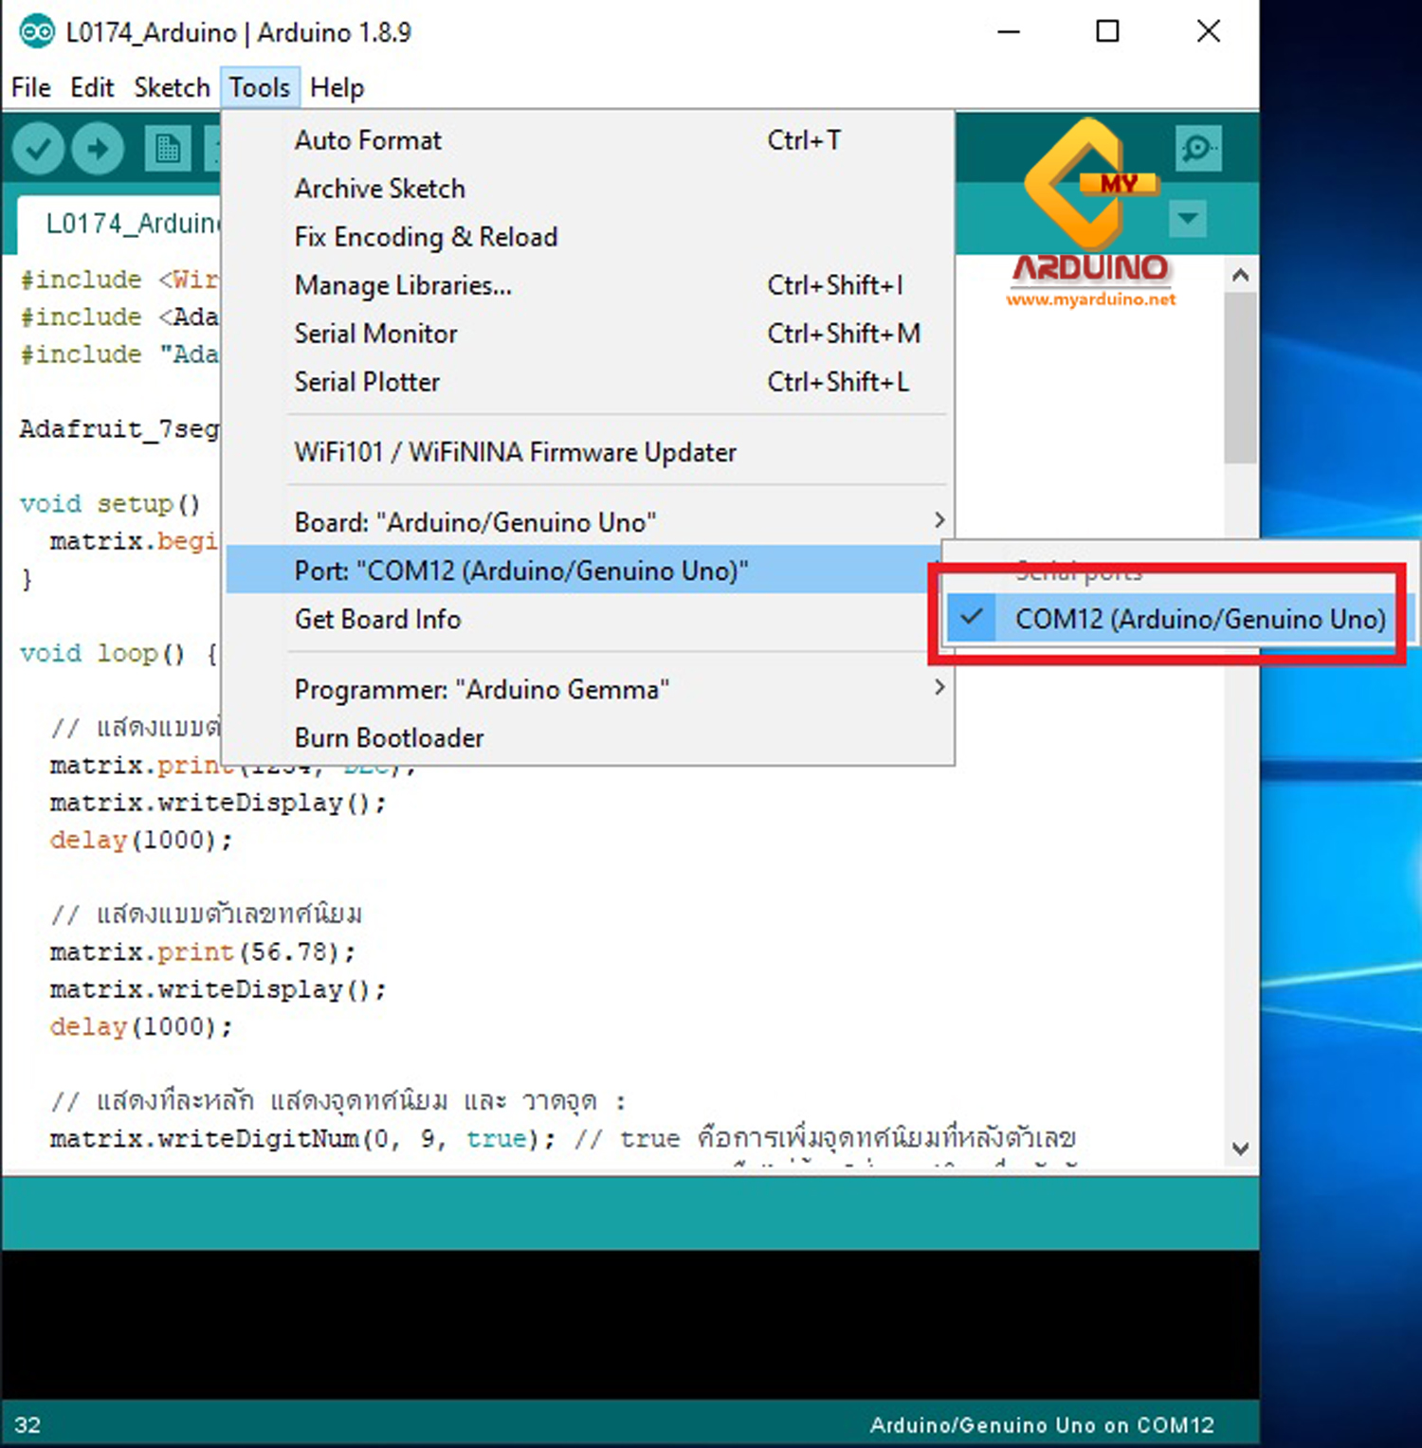The image size is (1422, 1448).
Task: Create a new sketch via the page icon
Action: coord(167,148)
